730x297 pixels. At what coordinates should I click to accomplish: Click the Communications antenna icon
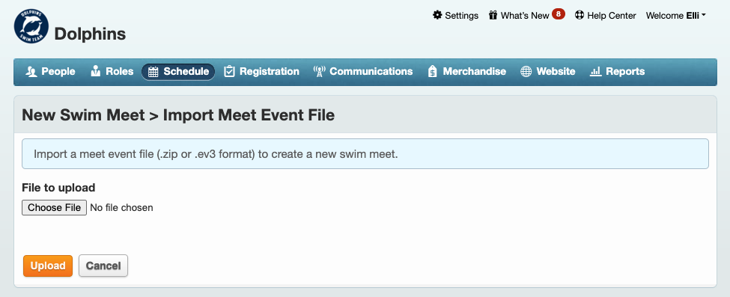[319, 71]
